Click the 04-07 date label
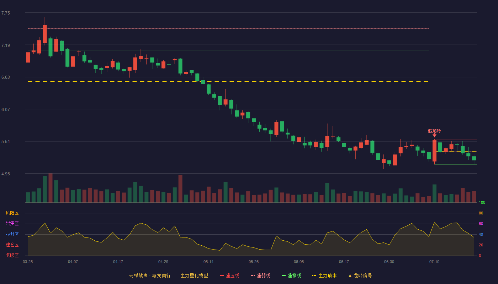This screenshot has height=284, width=498. 73,262
